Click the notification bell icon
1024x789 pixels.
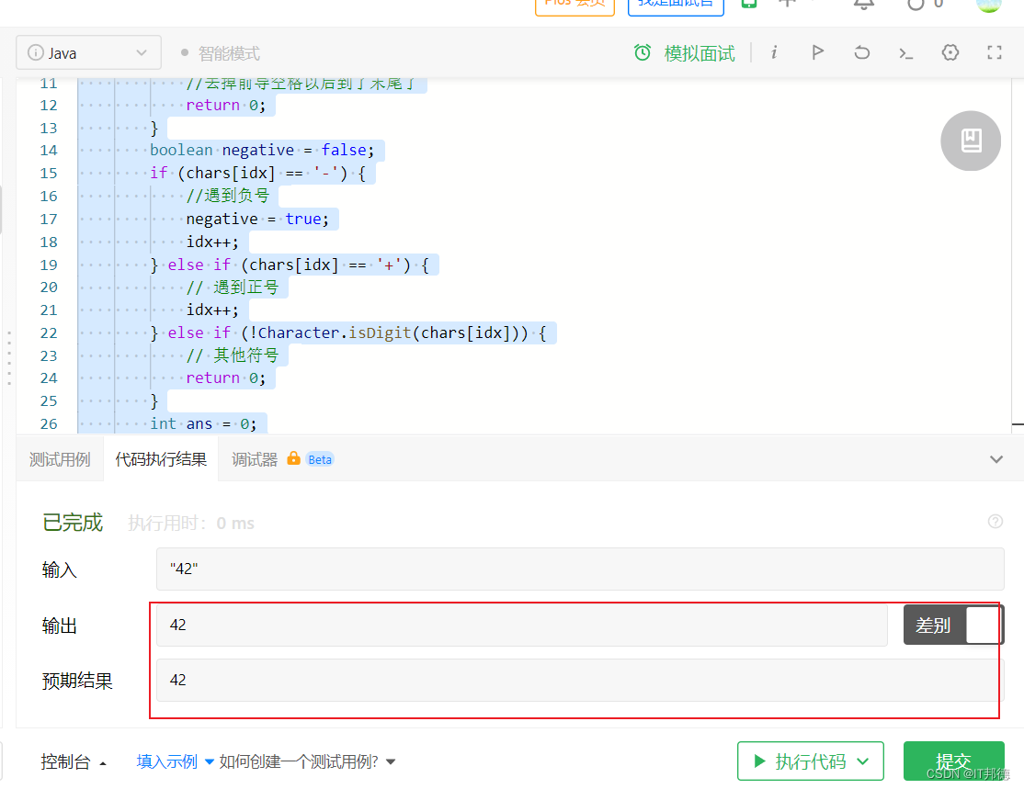pyautogui.click(x=863, y=4)
